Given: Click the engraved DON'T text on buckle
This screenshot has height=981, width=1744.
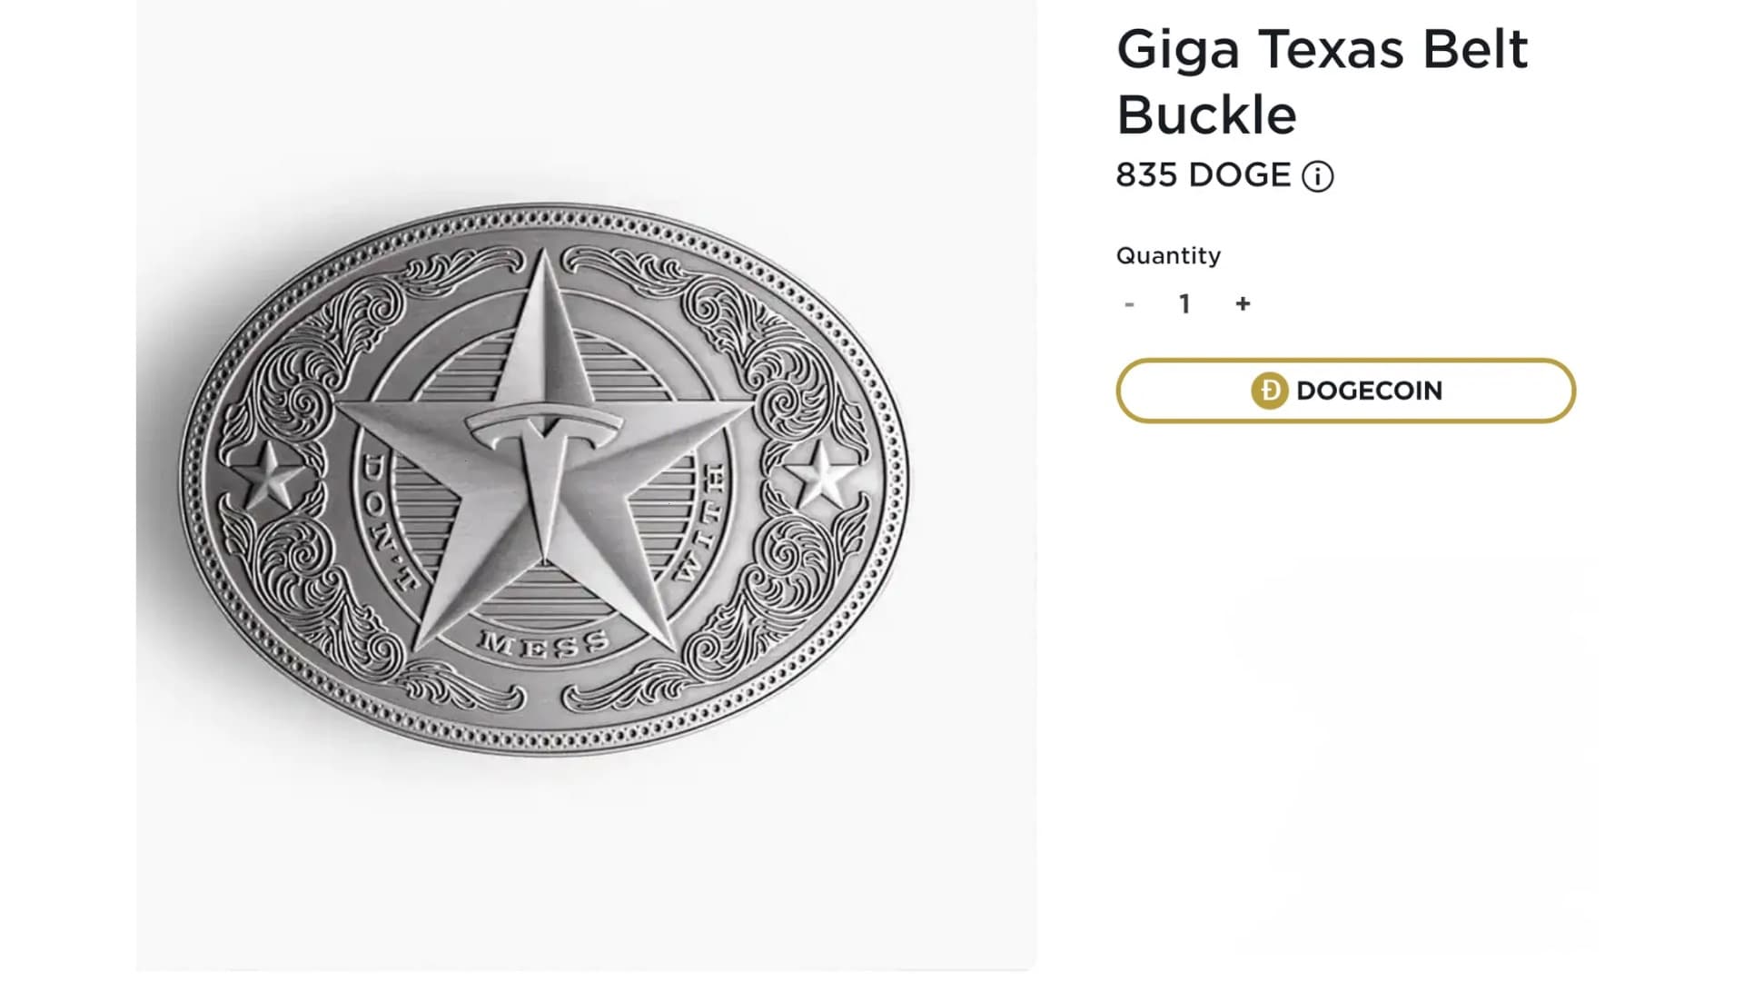Looking at the screenshot, I should 388,523.
